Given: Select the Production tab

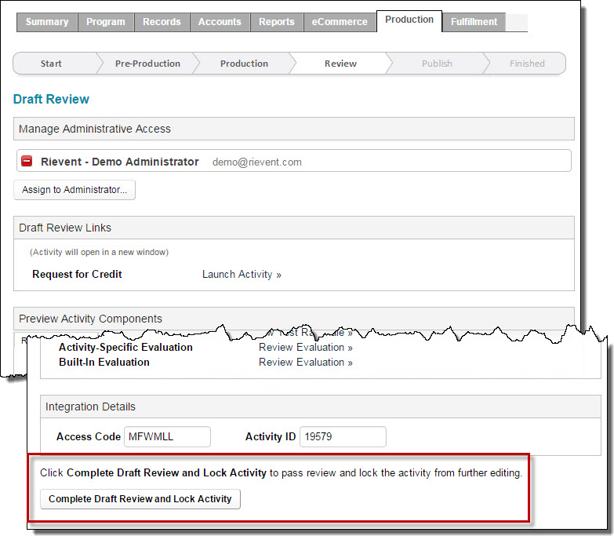Looking at the screenshot, I should (409, 20).
